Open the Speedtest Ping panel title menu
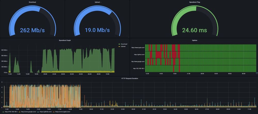258x114 pixels. 195,2
